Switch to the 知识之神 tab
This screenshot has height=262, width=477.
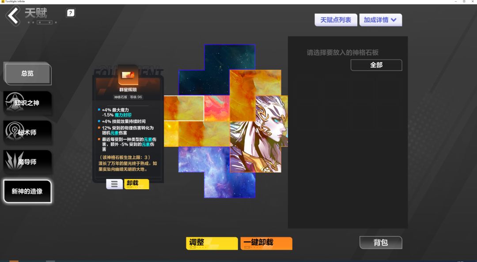click(x=27, y=103)
